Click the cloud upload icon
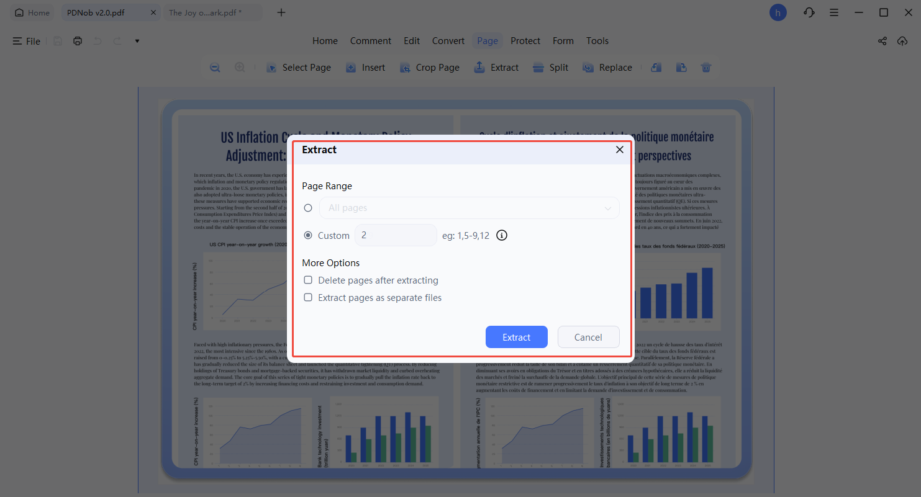This screenshot has width=921, height=497. click(x=902, y=41)
